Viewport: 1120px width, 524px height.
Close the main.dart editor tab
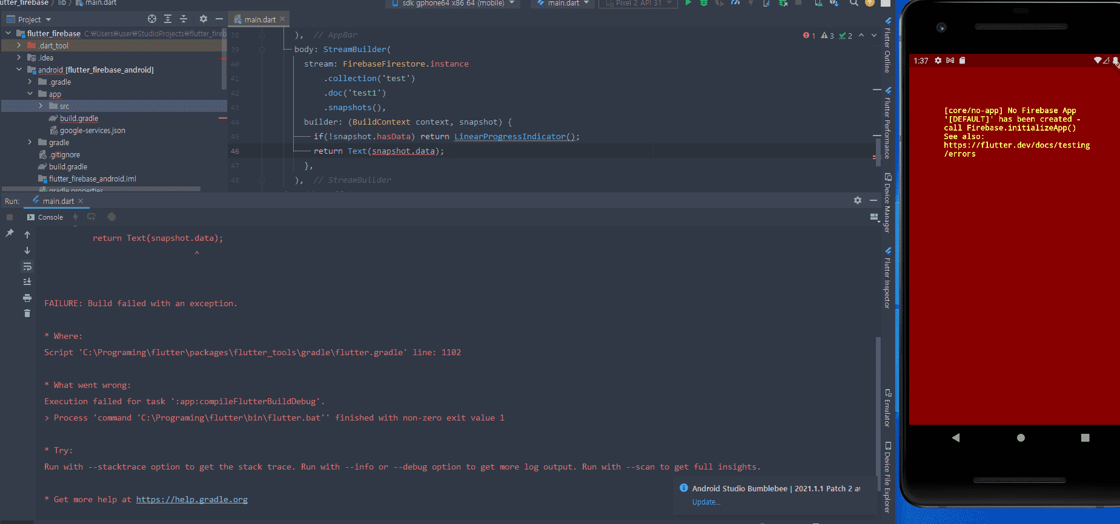[282, 19]
